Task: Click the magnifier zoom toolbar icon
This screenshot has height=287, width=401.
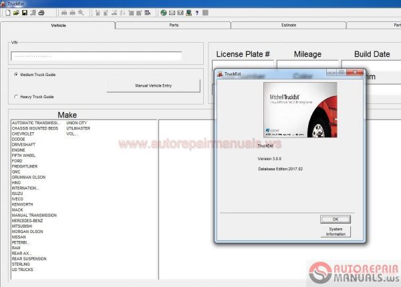Action: tap(81, 13)
